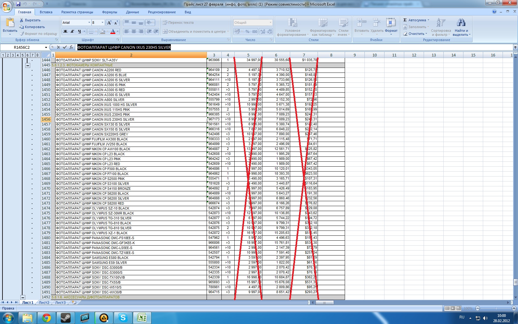Expand the formula bar
This screenshot has width=518, height=324.
[515, 47]
